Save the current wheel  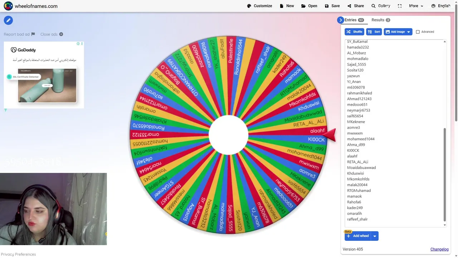click(x=332, y=6)
